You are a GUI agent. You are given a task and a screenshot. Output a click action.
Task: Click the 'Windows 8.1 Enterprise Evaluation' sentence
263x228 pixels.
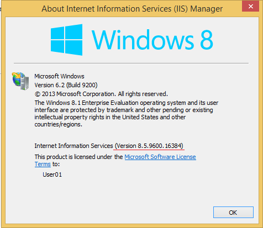coord(127,103)
